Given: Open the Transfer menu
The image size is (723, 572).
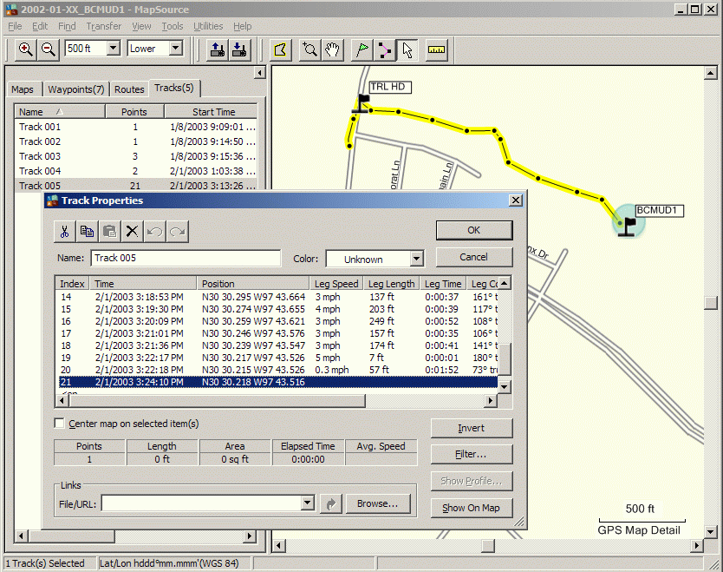Looking at the screenshot, I should (103, 26).
